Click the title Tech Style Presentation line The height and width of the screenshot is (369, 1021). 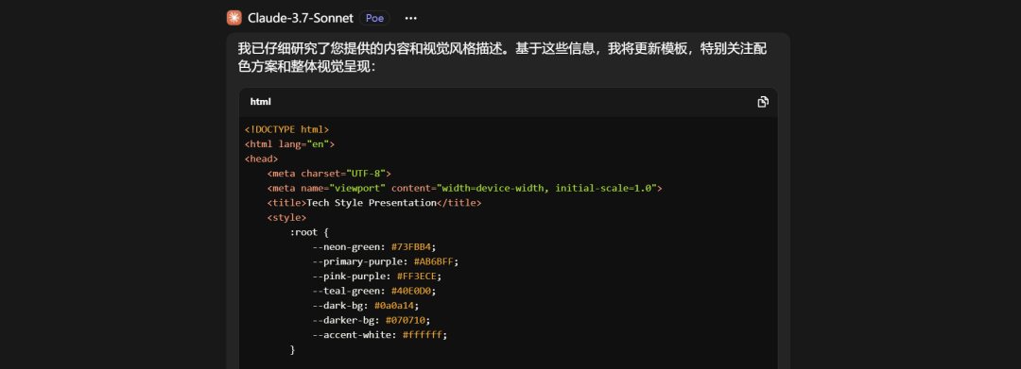tap(374, 203)
